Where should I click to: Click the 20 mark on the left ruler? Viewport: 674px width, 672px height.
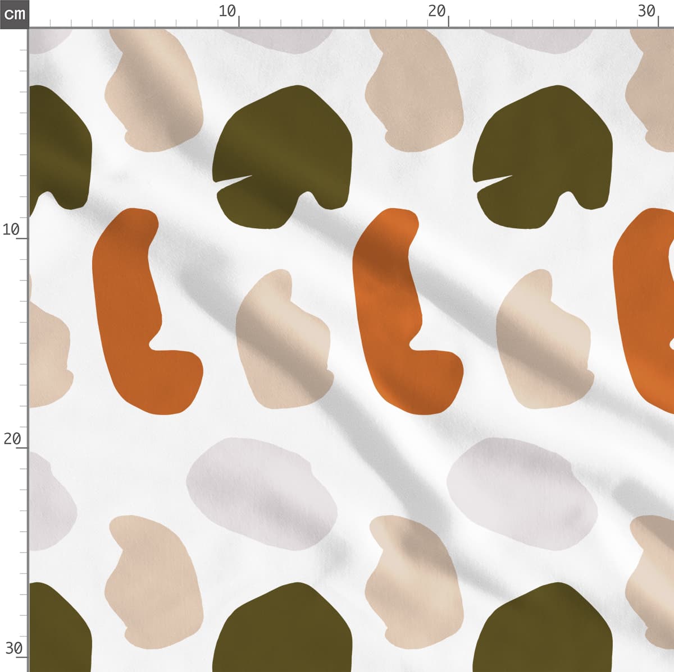11,439
